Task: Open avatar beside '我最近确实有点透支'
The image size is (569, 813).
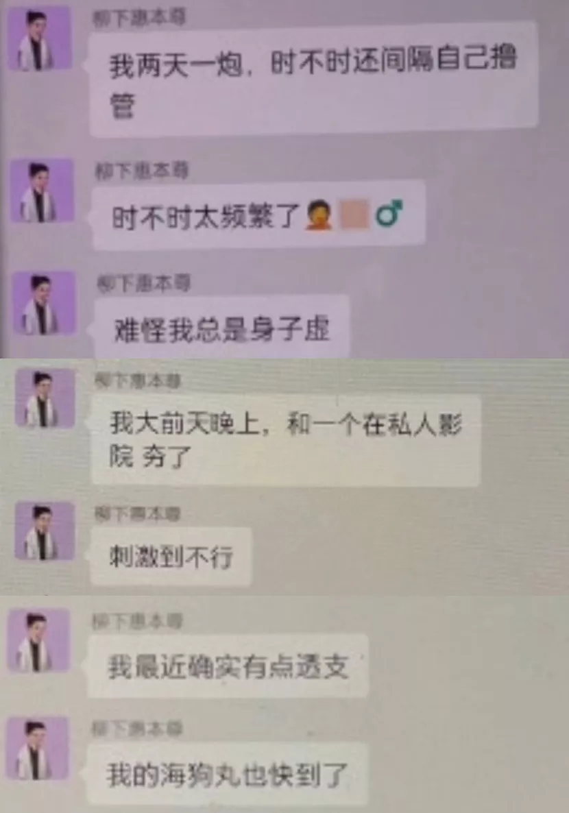Action: pyautogui.click(x=39, y=640)
